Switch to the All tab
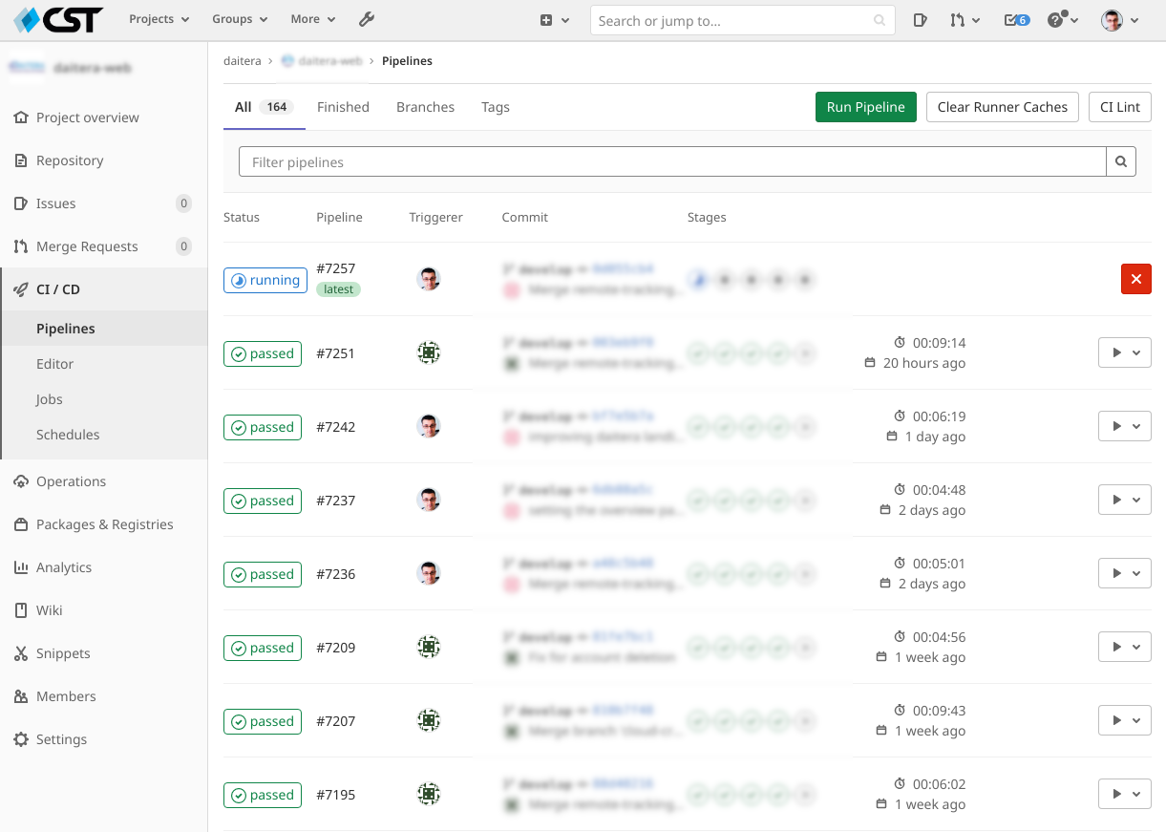1166x832 pixels. click(264, 107)
